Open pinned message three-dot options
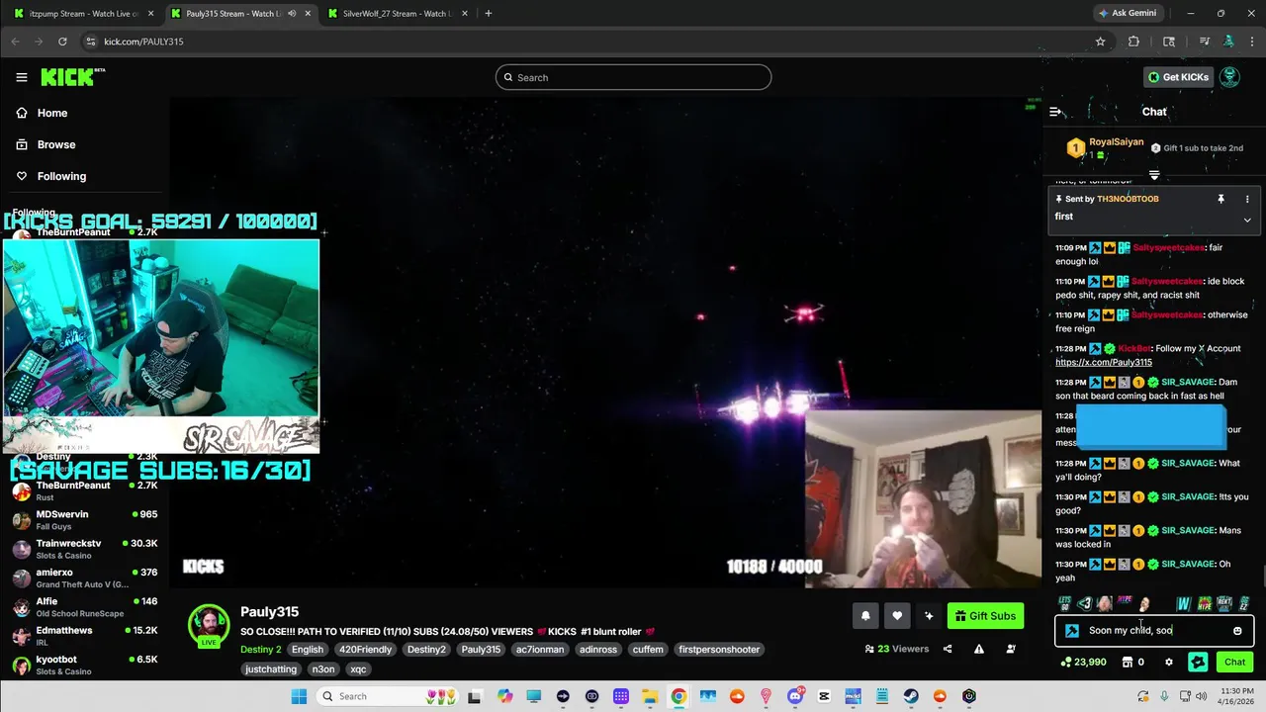 [1246, 199]
